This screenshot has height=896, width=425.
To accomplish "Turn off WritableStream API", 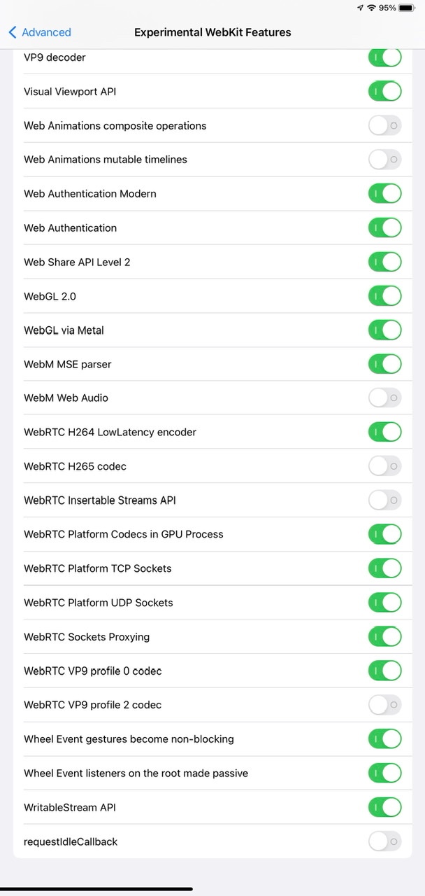I will [x=384, y=807].
